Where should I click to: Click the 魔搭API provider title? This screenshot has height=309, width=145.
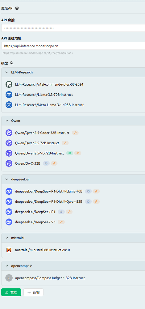(x=7, y=8)
